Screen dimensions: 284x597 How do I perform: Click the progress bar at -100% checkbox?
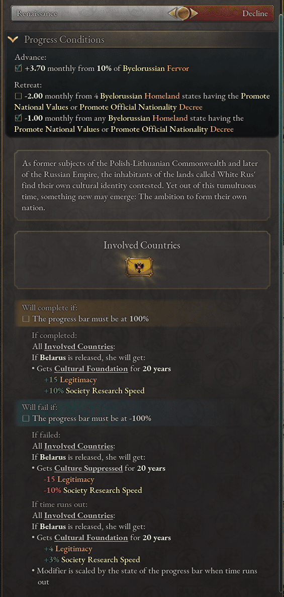(x=26, y=418)
